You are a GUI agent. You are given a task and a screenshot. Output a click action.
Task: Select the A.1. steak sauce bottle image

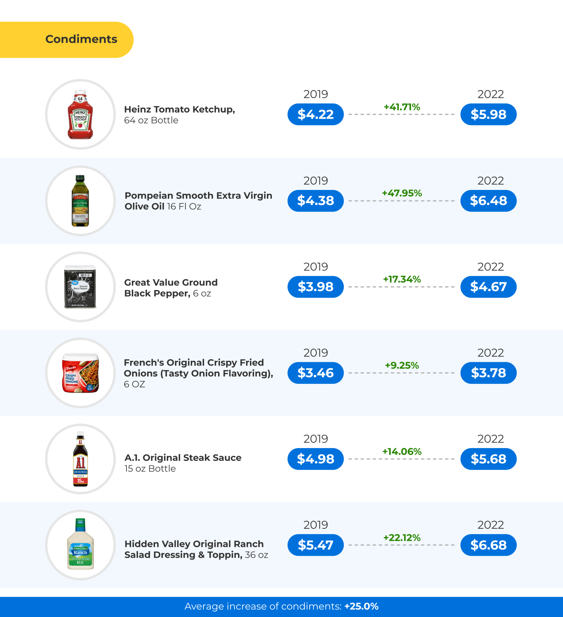click(80, 459)
